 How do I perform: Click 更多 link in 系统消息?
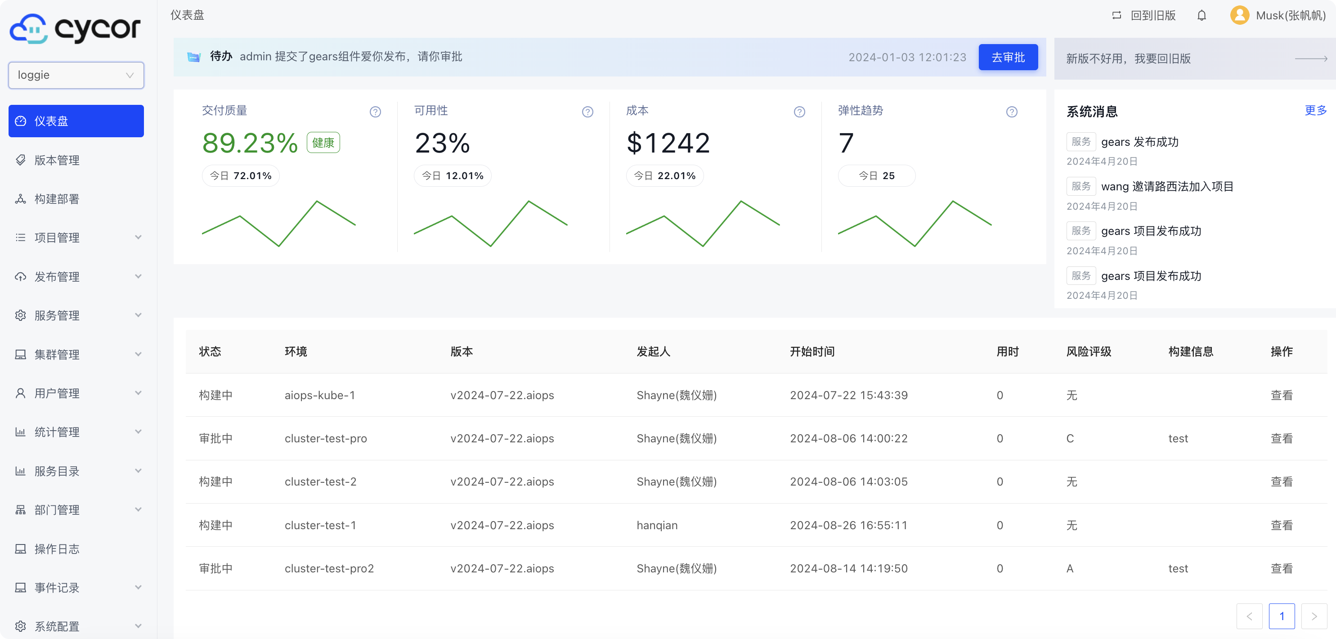coord(1315,110)
